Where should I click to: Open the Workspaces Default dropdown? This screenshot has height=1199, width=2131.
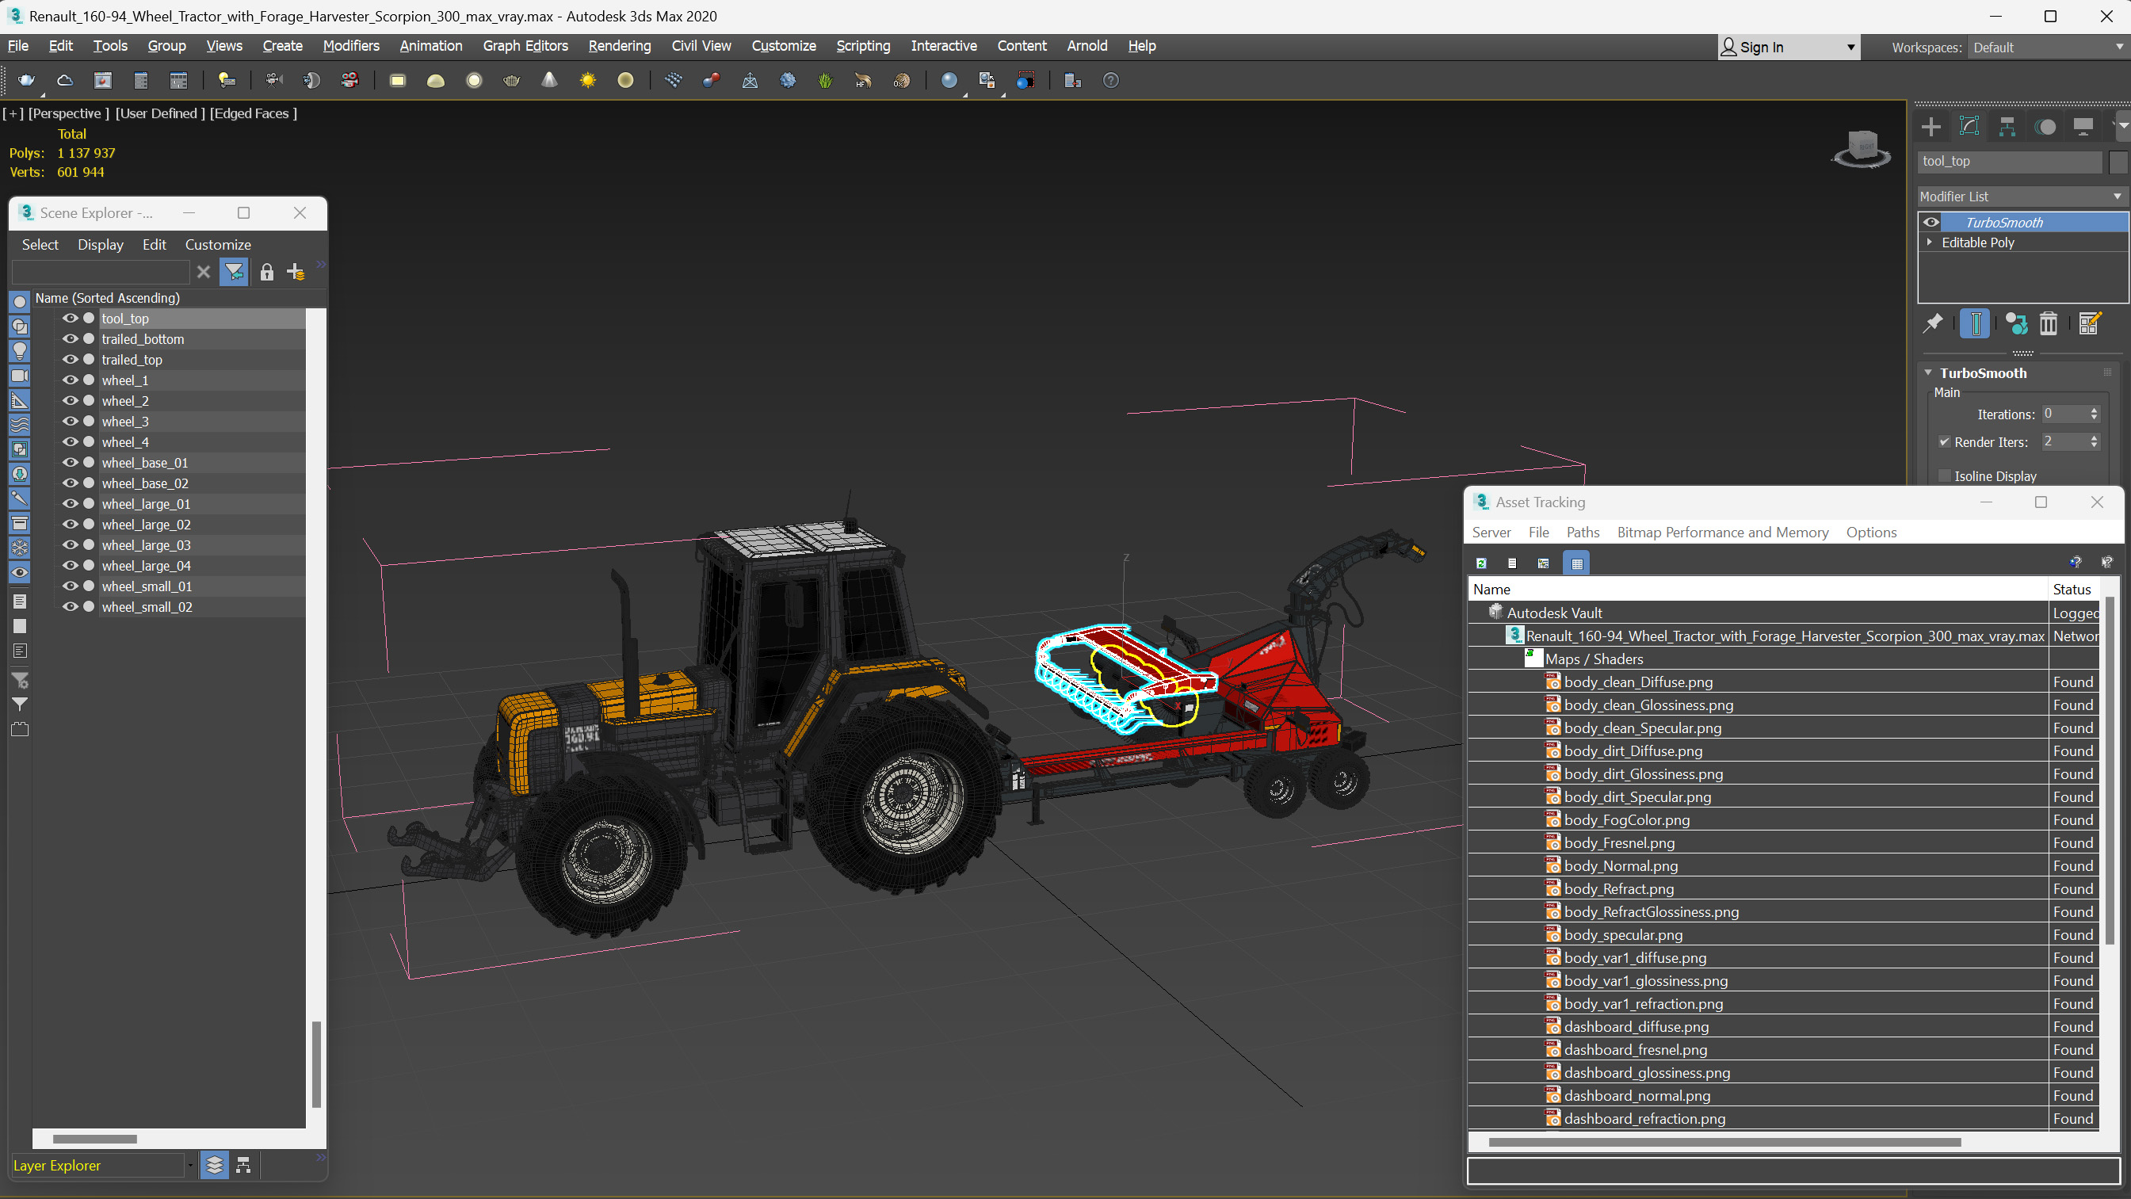[x=2048, y=48]
